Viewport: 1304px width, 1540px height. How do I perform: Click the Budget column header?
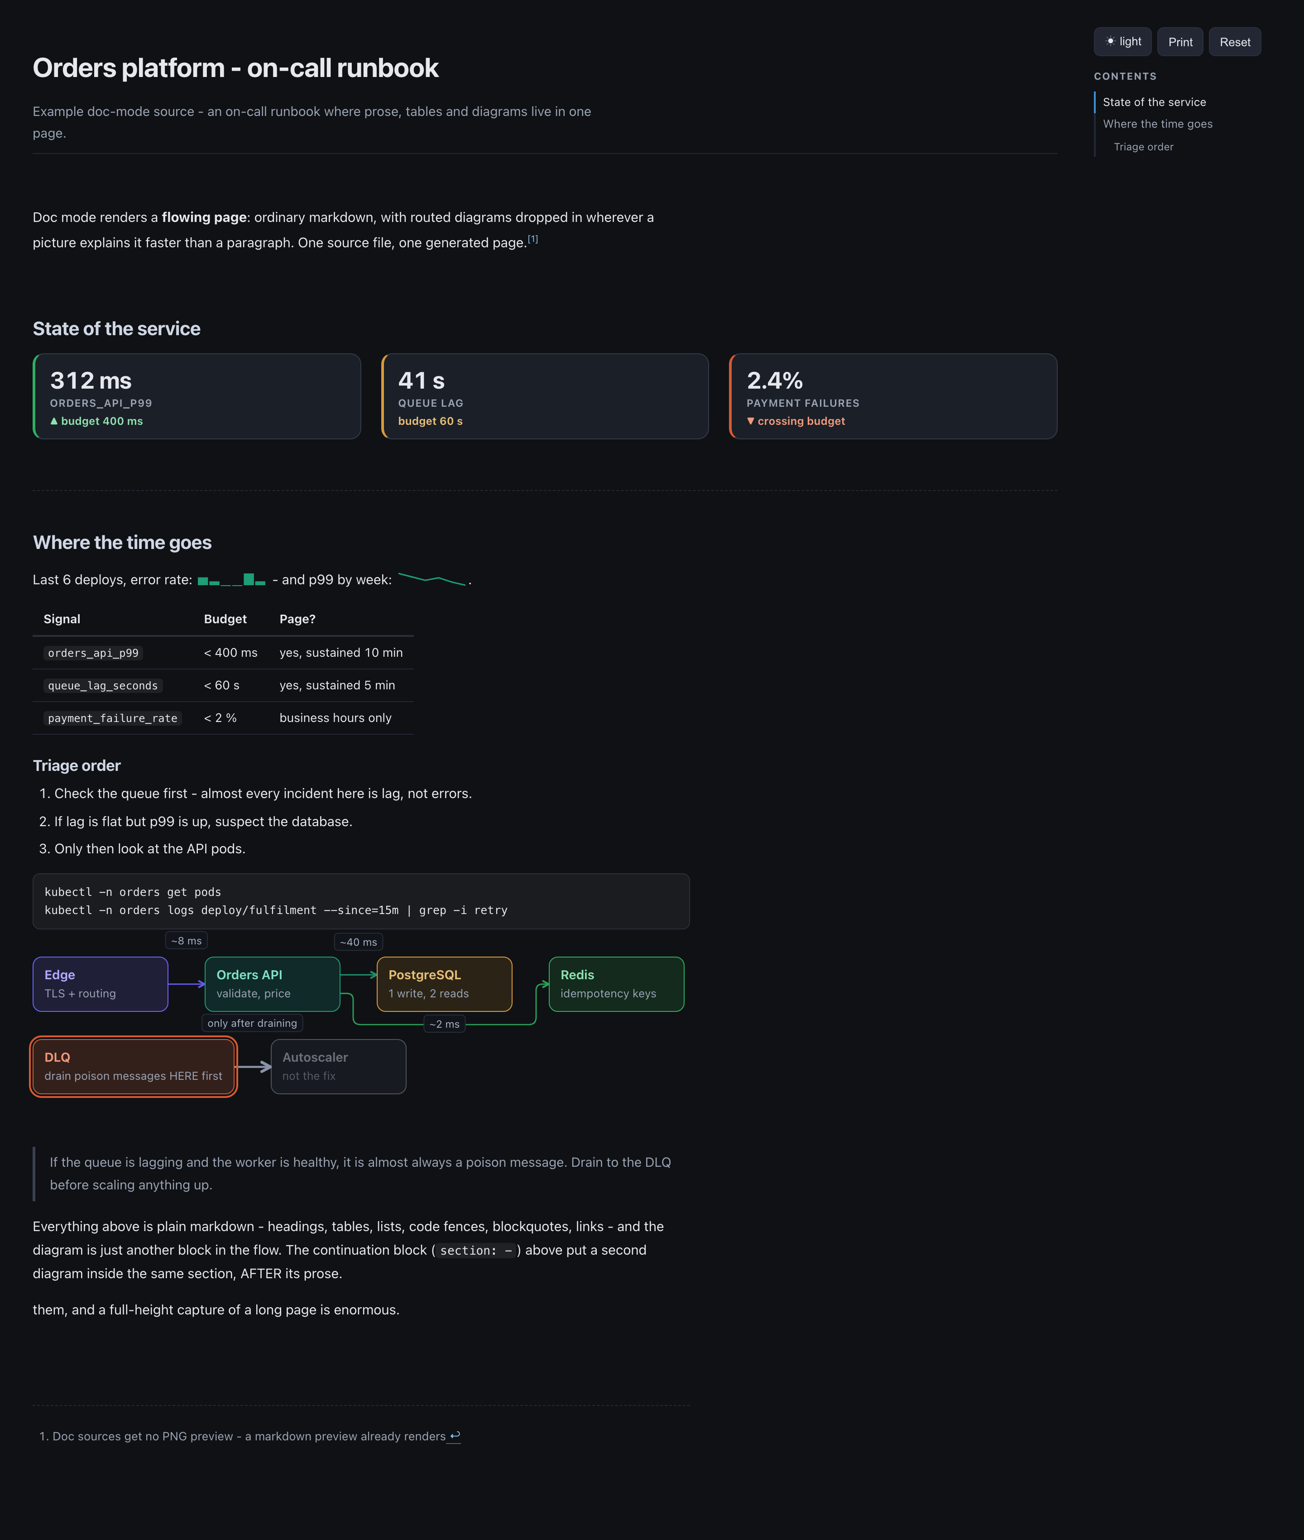point(225,619)
